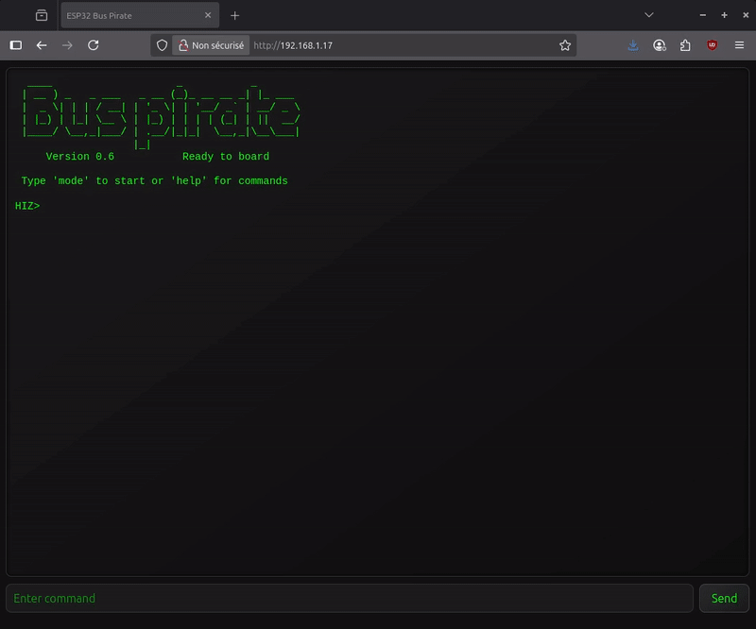Open the Firefox account menu
756x629 pixels.
(x=660, y=45)
